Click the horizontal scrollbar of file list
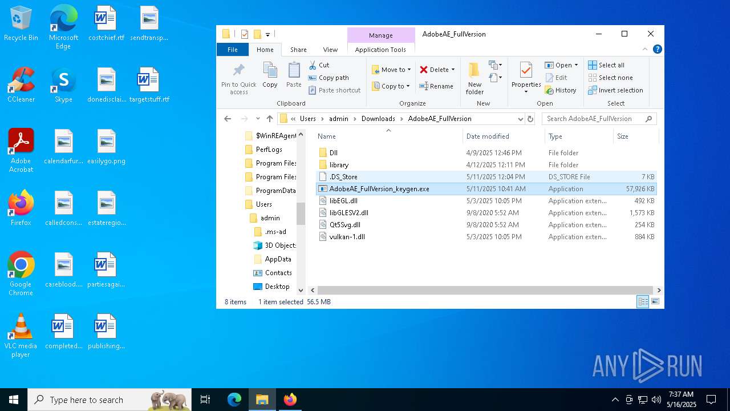 (x=484, y=290)
